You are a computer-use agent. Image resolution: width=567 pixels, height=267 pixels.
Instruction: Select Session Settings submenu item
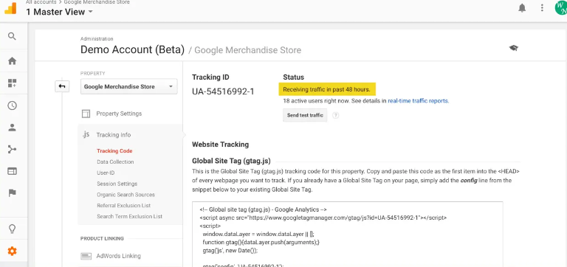(x=117, y=184)
